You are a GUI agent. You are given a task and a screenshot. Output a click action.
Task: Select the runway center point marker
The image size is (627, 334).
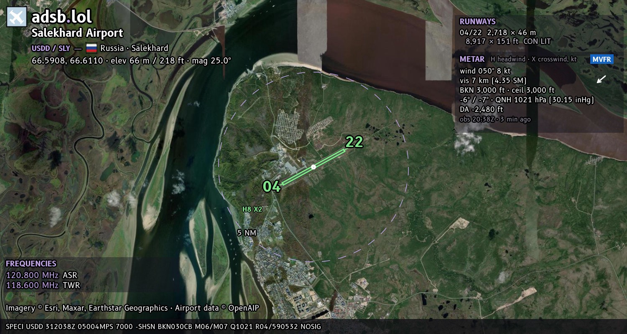click(313, 167)
